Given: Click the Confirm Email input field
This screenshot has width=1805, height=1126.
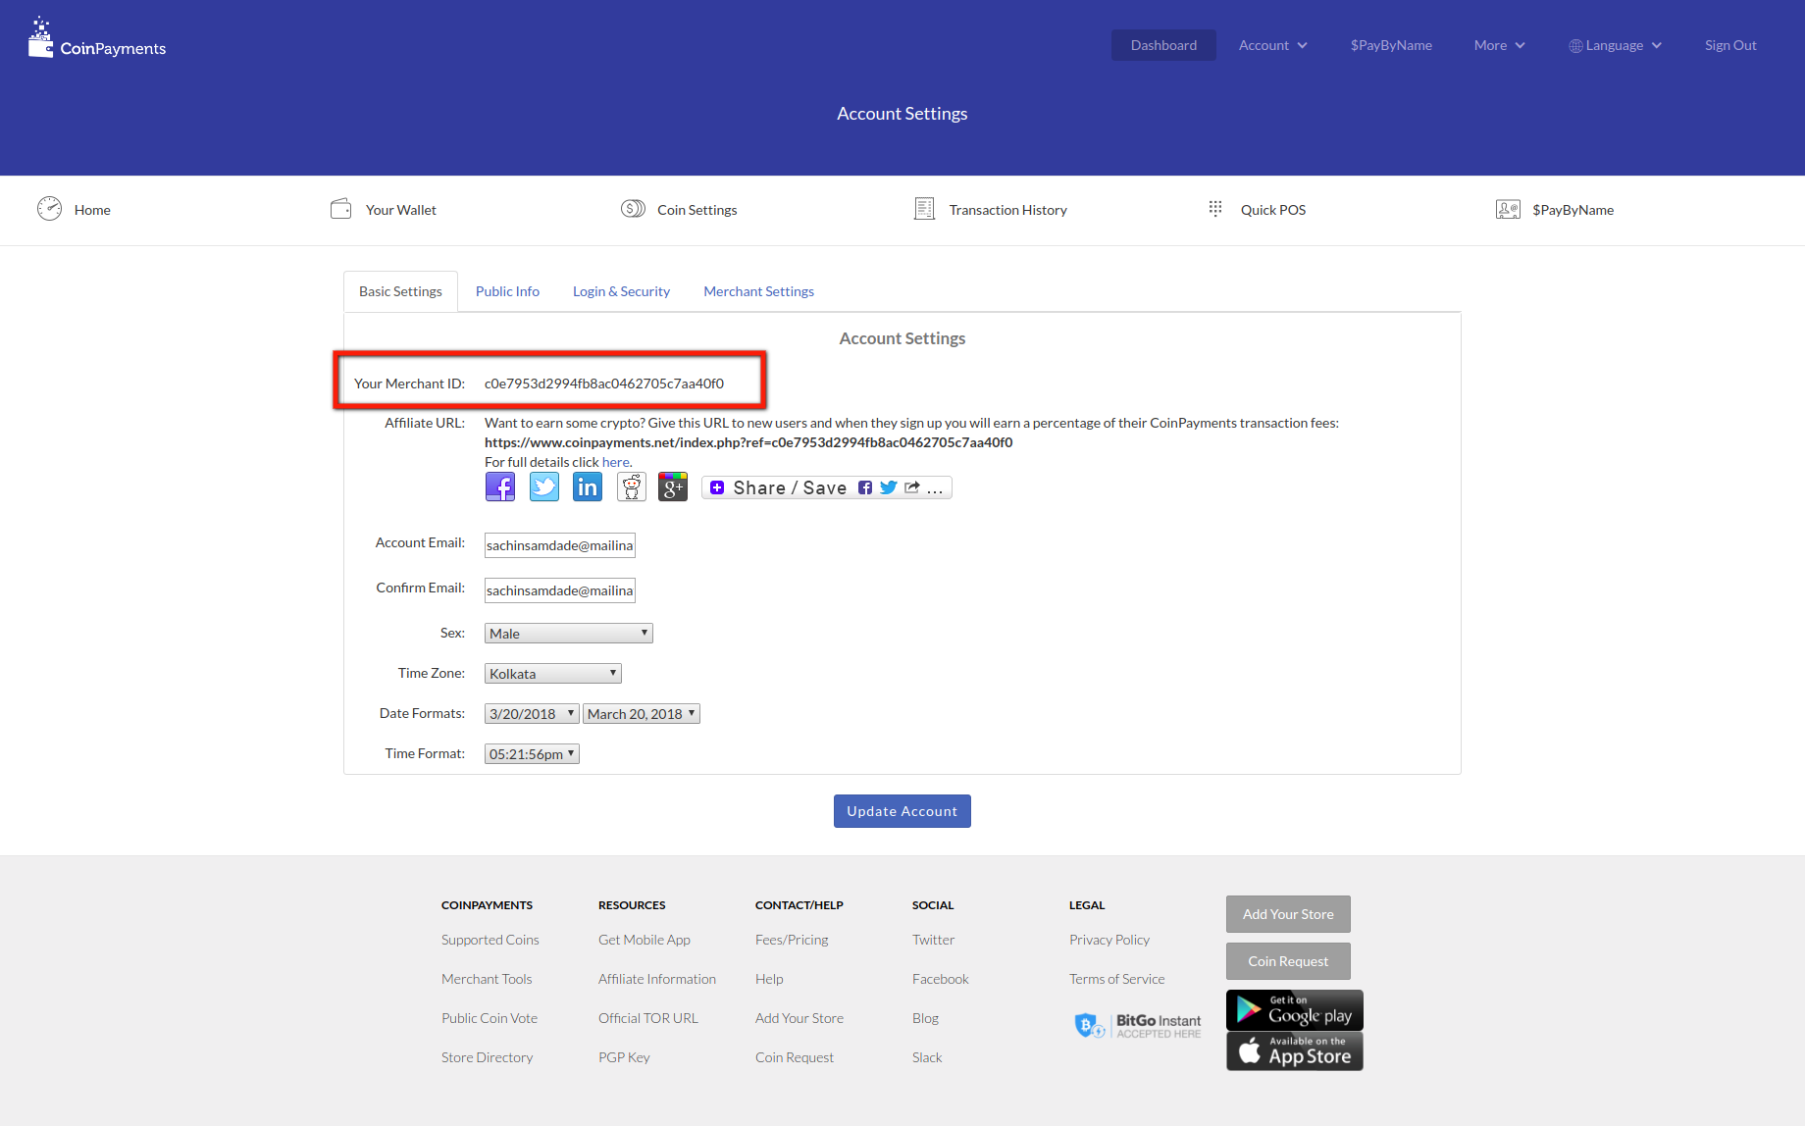Looking at the screenshot, I should (560, 590).
